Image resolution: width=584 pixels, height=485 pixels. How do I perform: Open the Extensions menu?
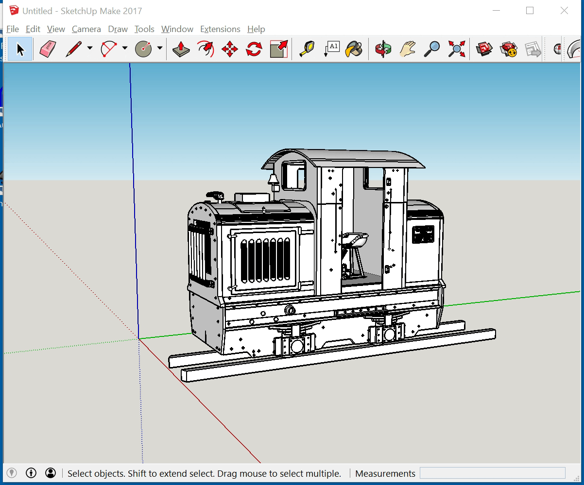point(220,29)
